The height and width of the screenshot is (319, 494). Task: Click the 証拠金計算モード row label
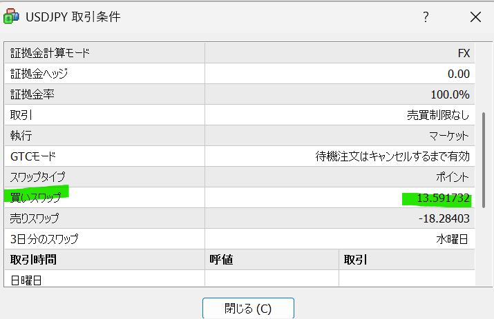click(50, 53)
